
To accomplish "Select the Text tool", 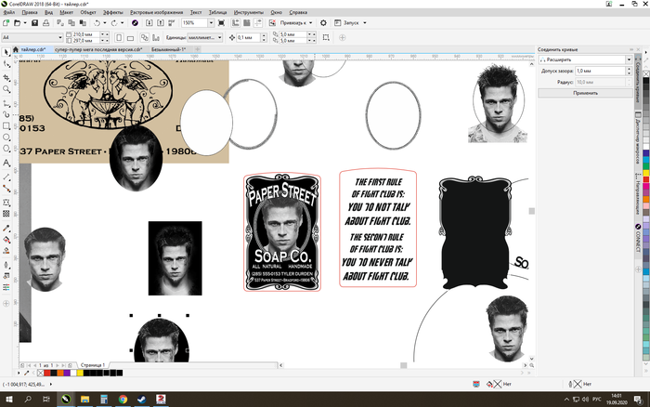I will pos(6,163).
